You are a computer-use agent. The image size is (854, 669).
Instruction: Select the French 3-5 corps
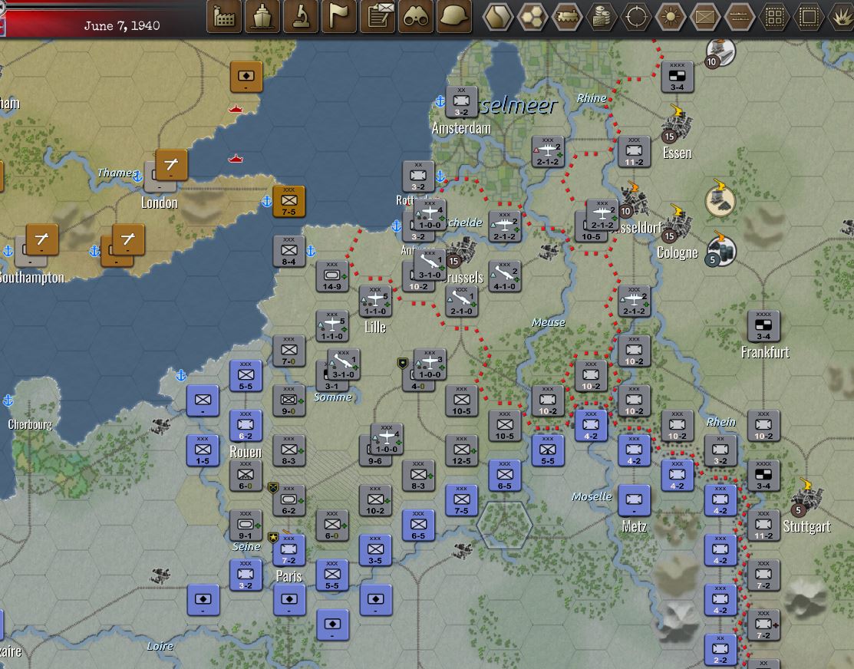click(375, 550)
